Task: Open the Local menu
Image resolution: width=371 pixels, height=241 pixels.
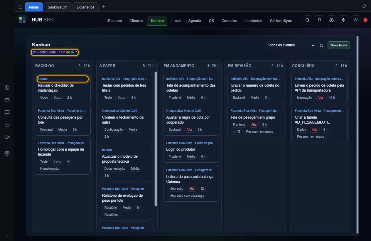Action: coord(176,21)
